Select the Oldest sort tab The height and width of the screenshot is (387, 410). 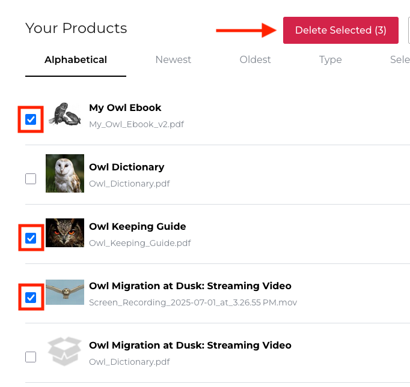(x=255, y=60)
